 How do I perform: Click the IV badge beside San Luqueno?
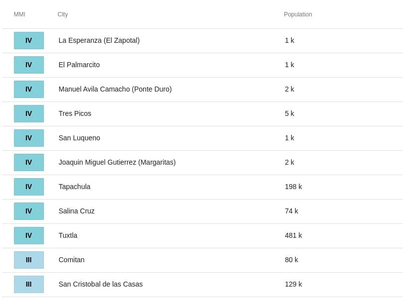coord(28,138)
